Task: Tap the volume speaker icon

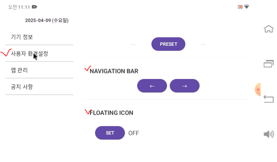Action: (x=269, y=134)
